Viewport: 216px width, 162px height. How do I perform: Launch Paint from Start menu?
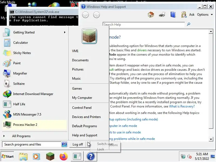point(35,63)
